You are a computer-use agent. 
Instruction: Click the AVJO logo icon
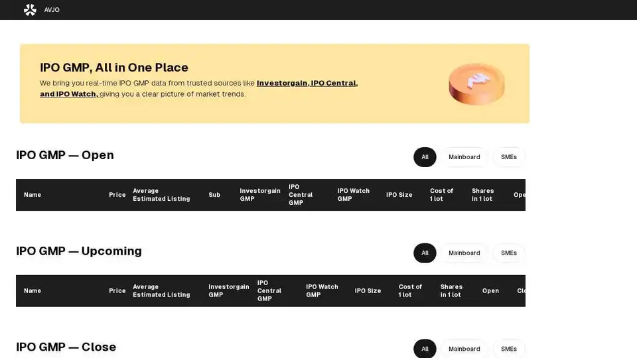coord(30,10)
